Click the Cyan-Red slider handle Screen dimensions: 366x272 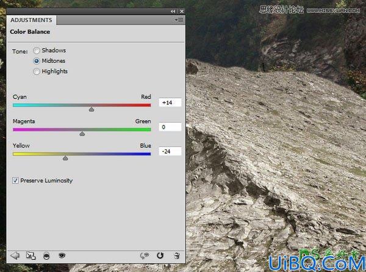point(91,109)
